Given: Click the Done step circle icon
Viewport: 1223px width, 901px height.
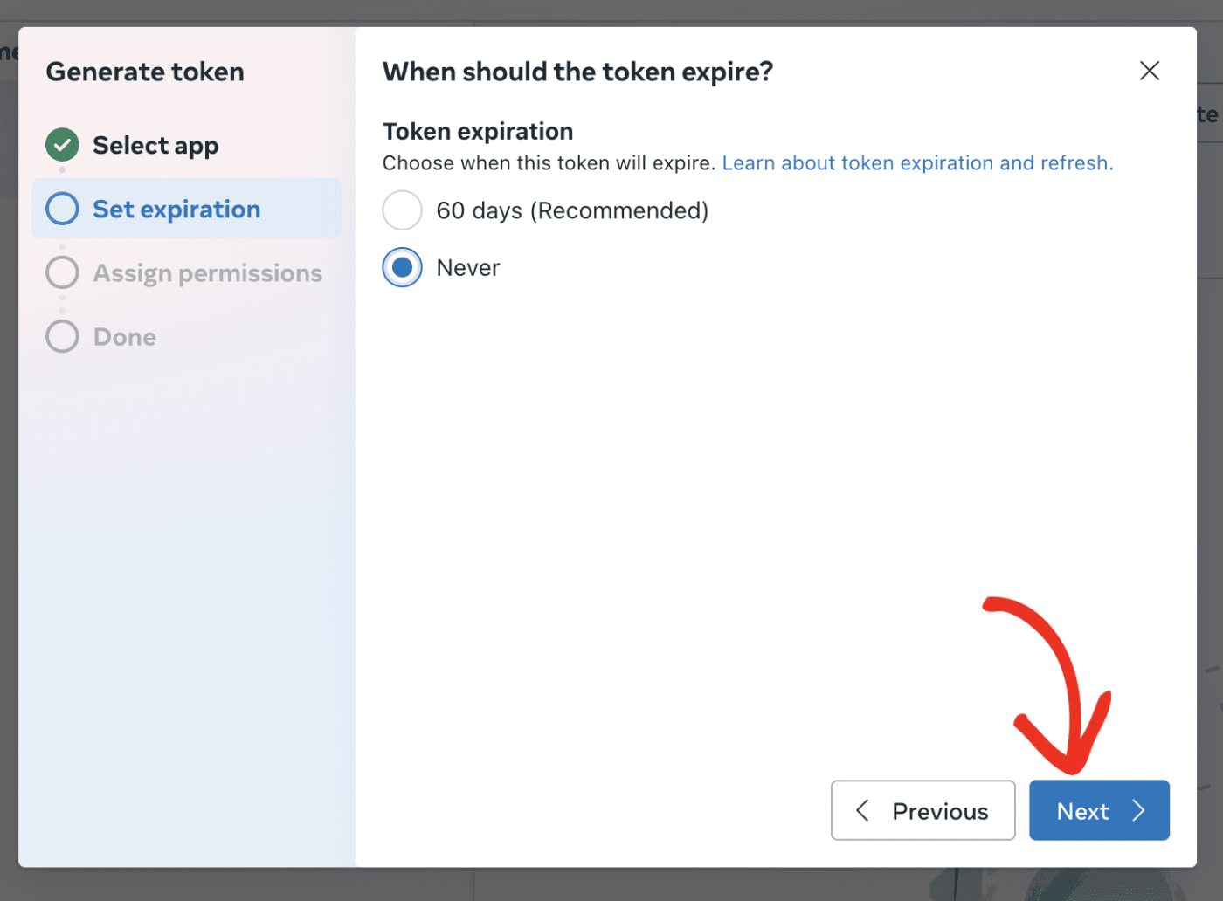Looking at the screenshot, I should [61, 336].
